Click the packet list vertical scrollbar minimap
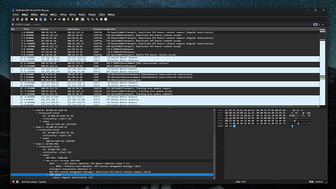The width and height of the screenshot is (336, 189). click(x=322, y=66)
